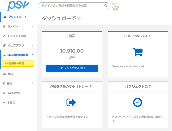Expand the ドメイン menu chevron
The height and width of the screenshot is (131, 172).
(33, 26)
